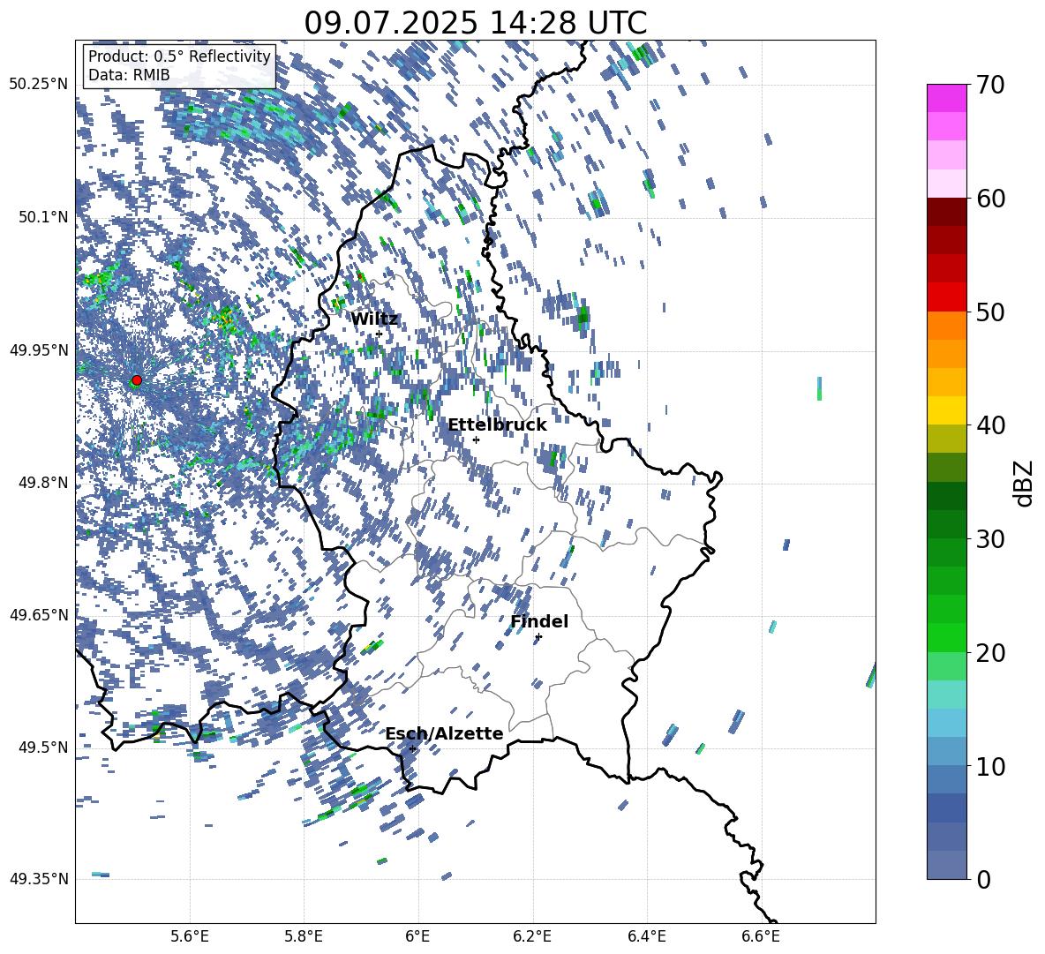Click the magenta top colorbar segment
The image size is (1045, 954).
(x=947, y=98)
